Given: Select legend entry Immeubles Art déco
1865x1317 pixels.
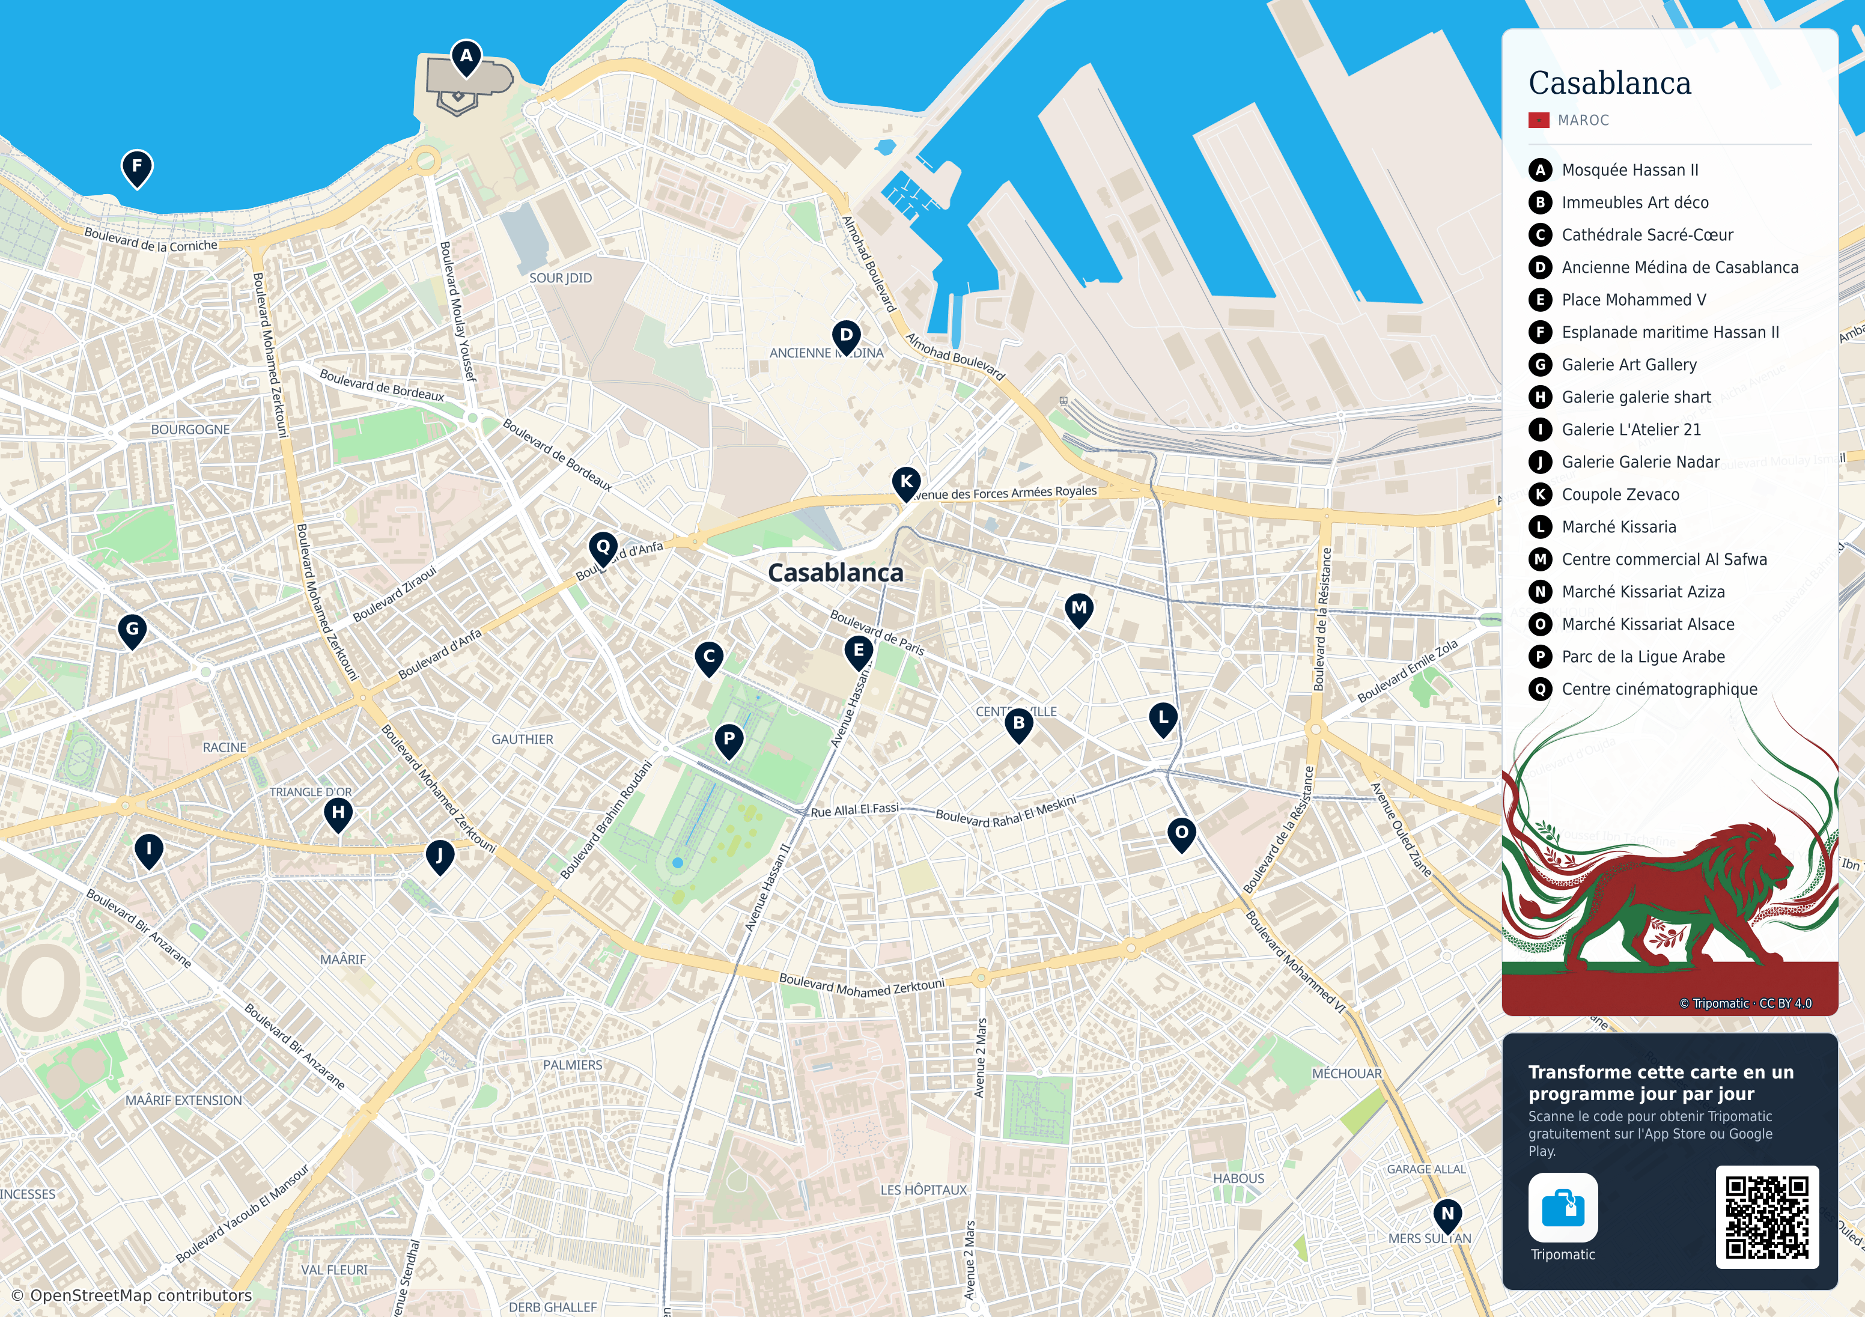Looking at the screenshot, I should [1618, 202].
